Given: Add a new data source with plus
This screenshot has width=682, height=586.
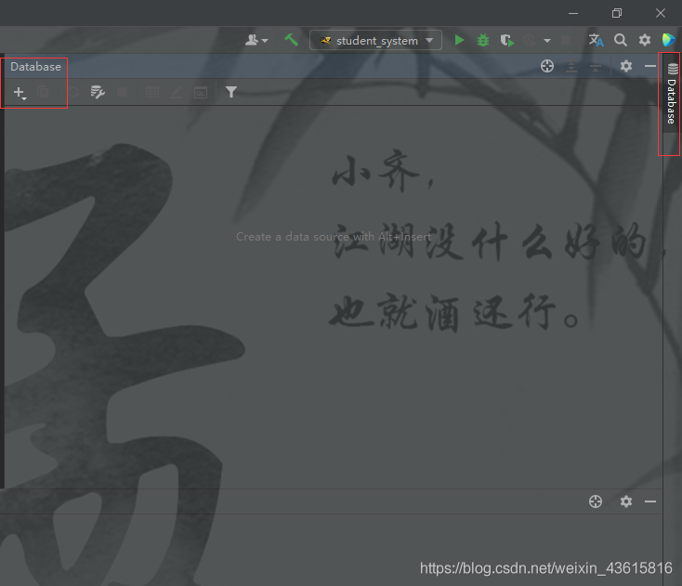Looking at the screenshot, I should pos(20,92).
